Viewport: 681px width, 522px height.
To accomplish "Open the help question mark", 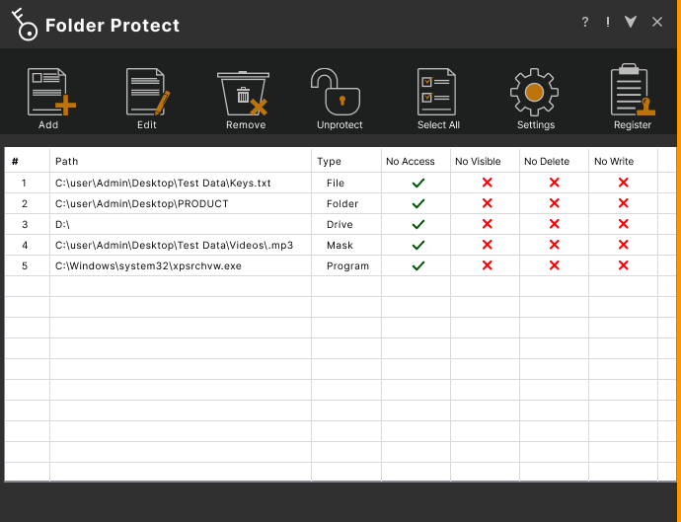I will (x=585, y=22).
